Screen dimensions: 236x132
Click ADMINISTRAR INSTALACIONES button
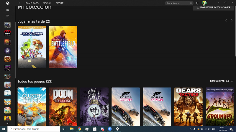coord(213,8)
